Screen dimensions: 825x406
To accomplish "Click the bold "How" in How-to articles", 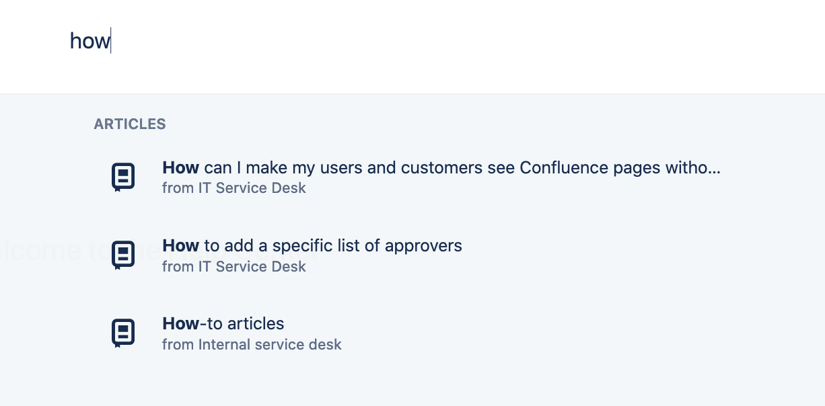I will pyautogui.click(x=180, y=323).
